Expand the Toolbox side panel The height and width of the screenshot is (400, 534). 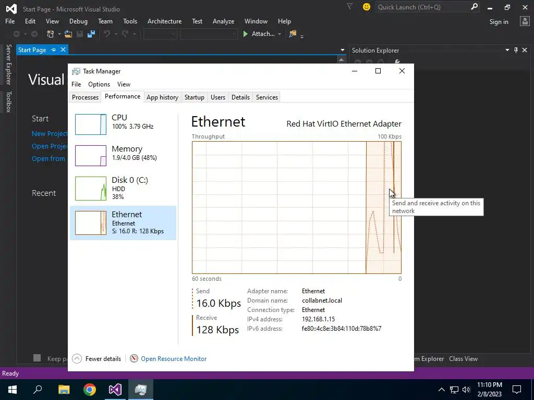(9, 102)
